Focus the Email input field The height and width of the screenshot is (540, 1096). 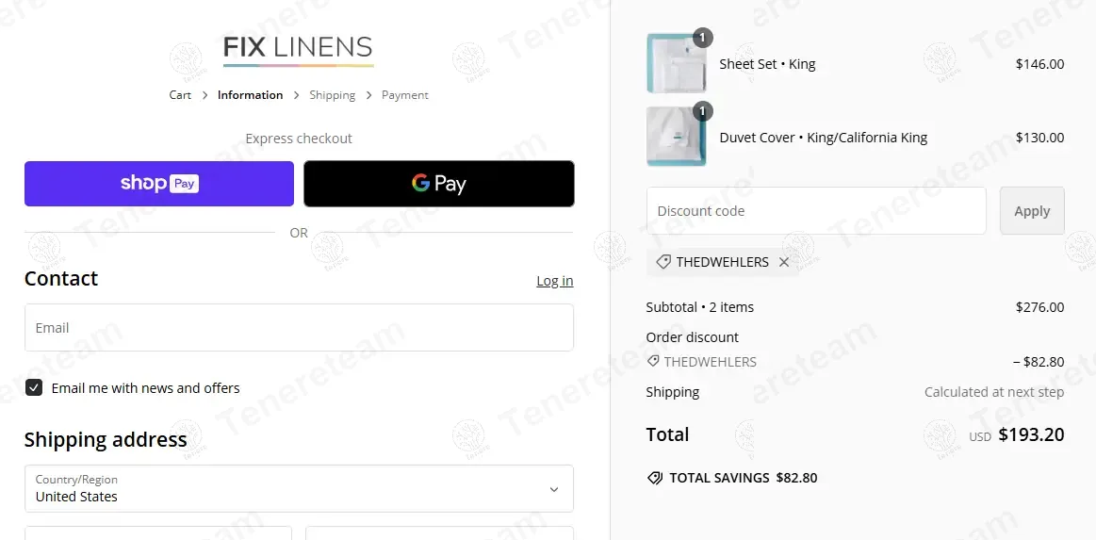[299, 328]
